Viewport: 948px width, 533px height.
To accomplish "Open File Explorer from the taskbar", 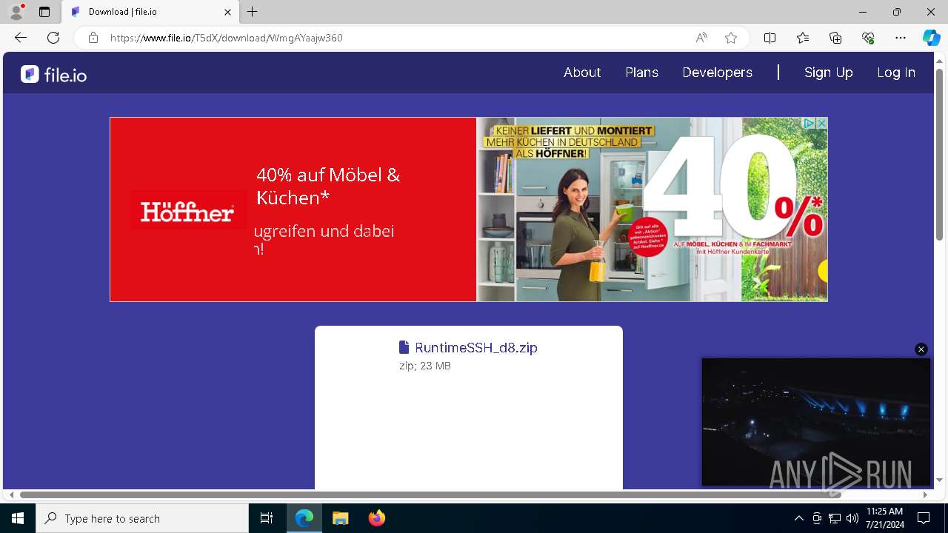I will [341, 518].
